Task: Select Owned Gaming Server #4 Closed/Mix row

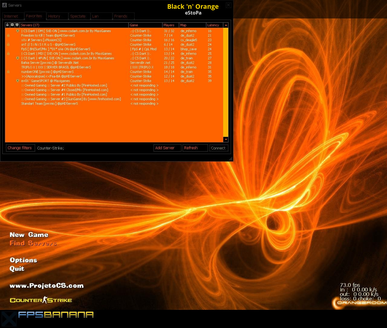Action: coord(114,90)
